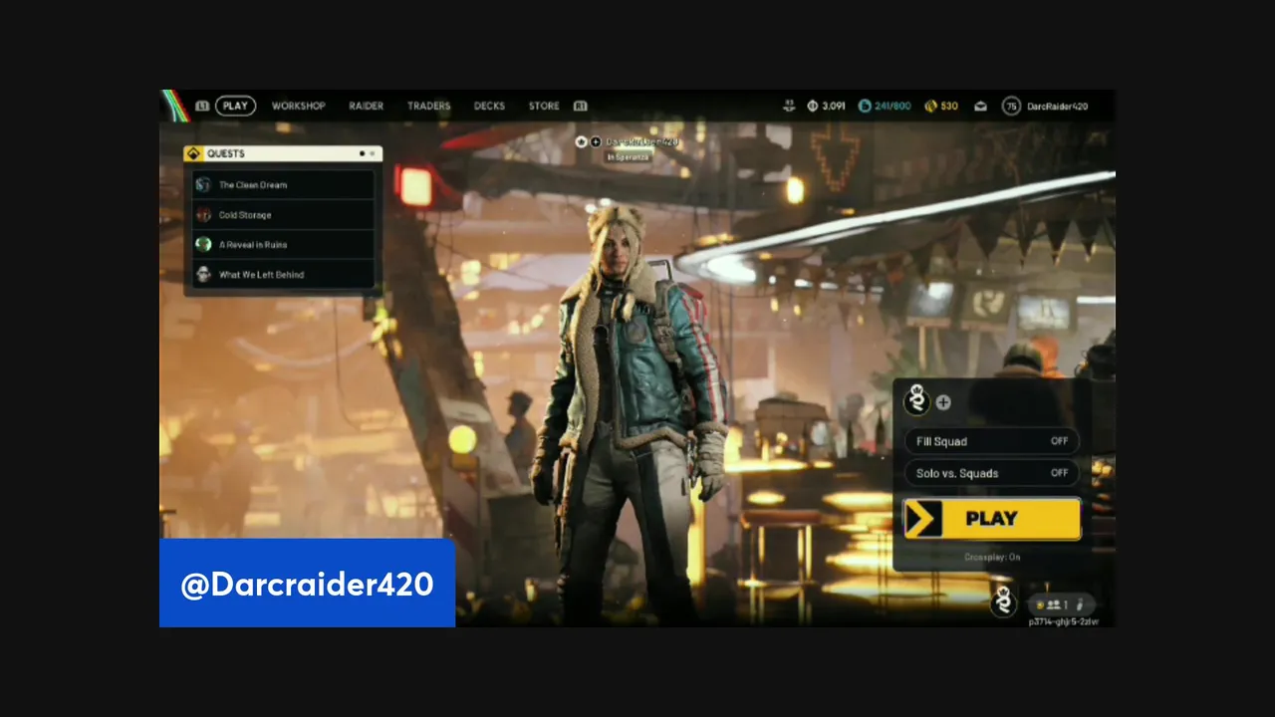Click the Cold Storage quest giver portrait
The height and width of the screenshot is (717, 1275).
[x=203, y=214]
